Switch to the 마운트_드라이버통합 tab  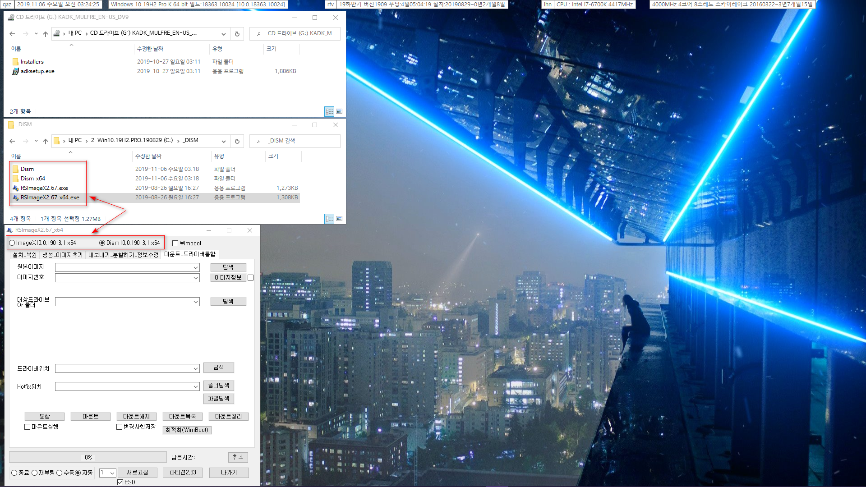pyautogui.click(x=190, y=254)
